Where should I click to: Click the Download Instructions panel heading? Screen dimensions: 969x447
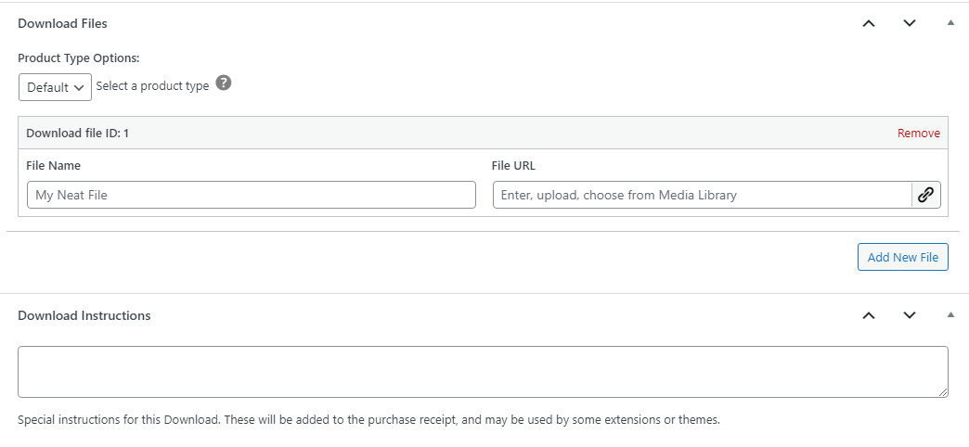(x=84, y=315)
